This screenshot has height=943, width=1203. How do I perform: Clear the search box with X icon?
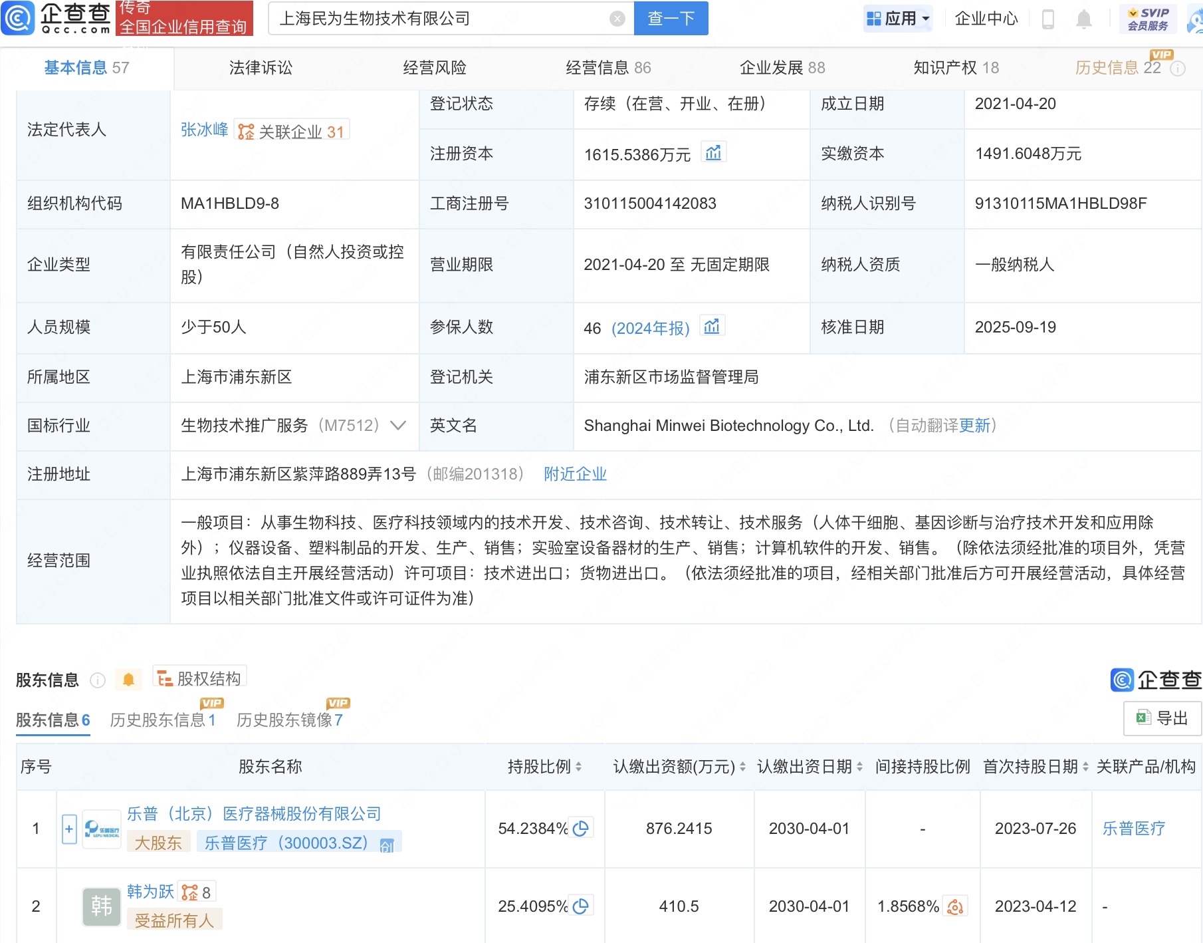click(x=617, y=19)
